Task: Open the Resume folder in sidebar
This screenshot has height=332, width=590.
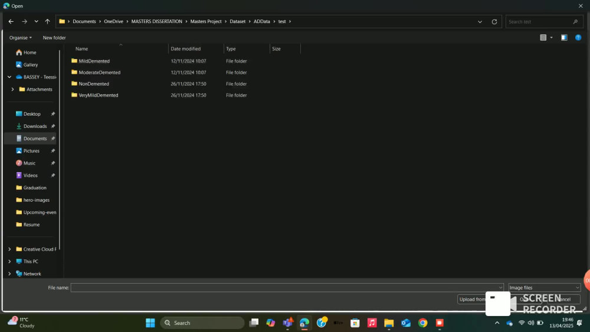Action: coord(31,225)
